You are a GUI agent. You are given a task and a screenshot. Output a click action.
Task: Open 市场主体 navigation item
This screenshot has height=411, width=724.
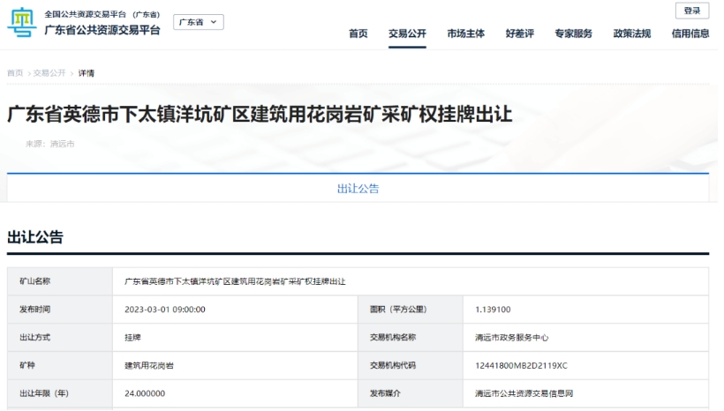coord(465,34)
